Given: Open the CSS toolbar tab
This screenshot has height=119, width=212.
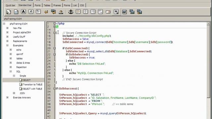Looking at the screenshot, I should 82,5.
